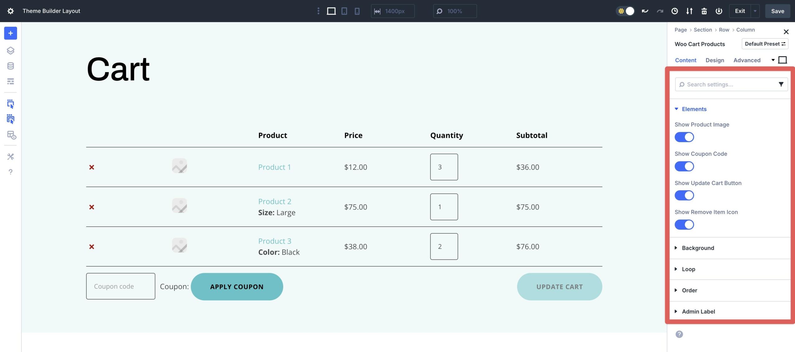Screen dimensions: 795x352
Task: Open the portability import/export tool
Action: pos(689,11)
